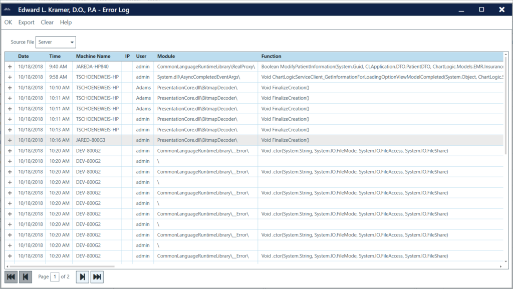The image size is (513, 289).
Task: Click the 10:13 AM time cell
Action: [59, 130]
